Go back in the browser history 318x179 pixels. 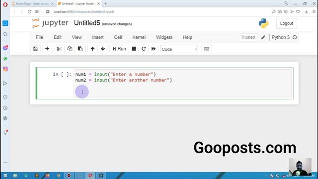[x=14, y=12]
